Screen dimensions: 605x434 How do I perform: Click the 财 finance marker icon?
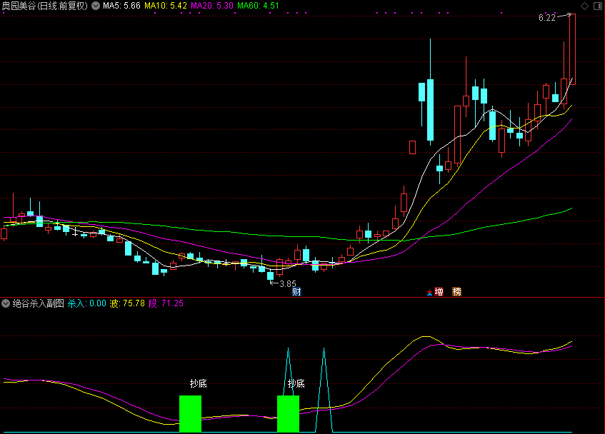296,292
